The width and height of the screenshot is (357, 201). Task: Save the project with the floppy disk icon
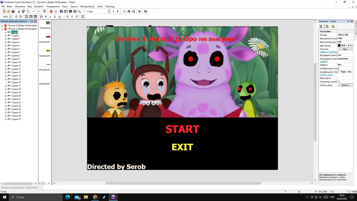pyautogui.click(x=13, y=11)
